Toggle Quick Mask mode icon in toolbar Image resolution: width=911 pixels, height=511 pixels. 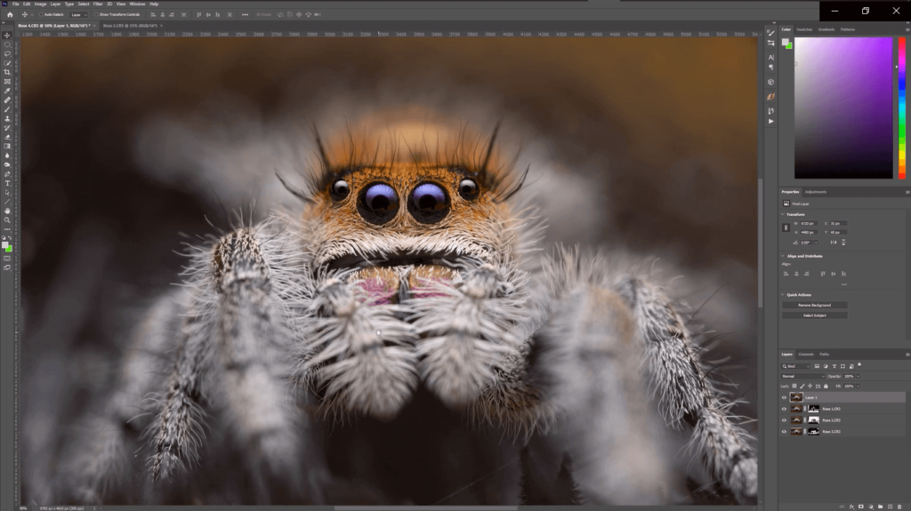tap(7, 259)
